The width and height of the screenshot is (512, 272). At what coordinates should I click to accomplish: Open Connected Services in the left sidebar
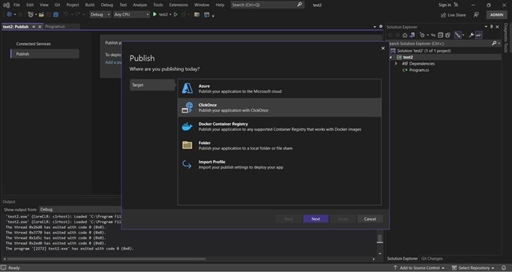click(33, 44)
